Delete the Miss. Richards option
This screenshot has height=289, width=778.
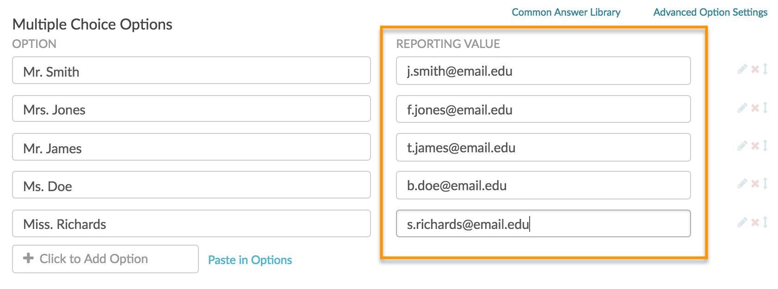tap(755, 223)
